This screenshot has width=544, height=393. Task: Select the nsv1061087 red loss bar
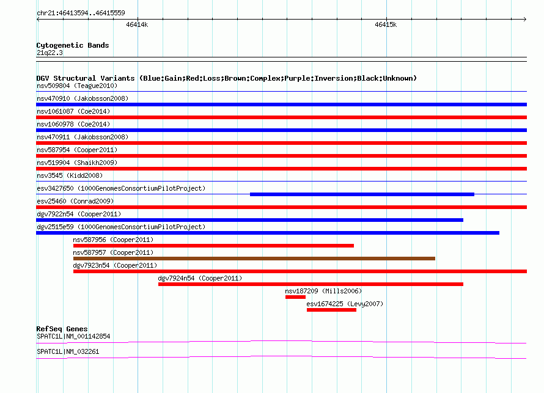pyautogui.click(x=281, y=117)
